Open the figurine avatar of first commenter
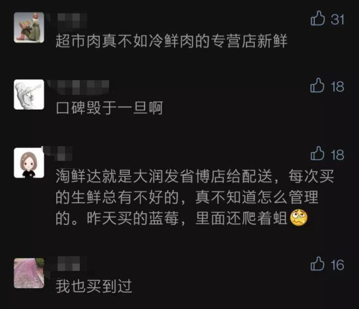The image size is (359, 309). [x=29, y=27]
